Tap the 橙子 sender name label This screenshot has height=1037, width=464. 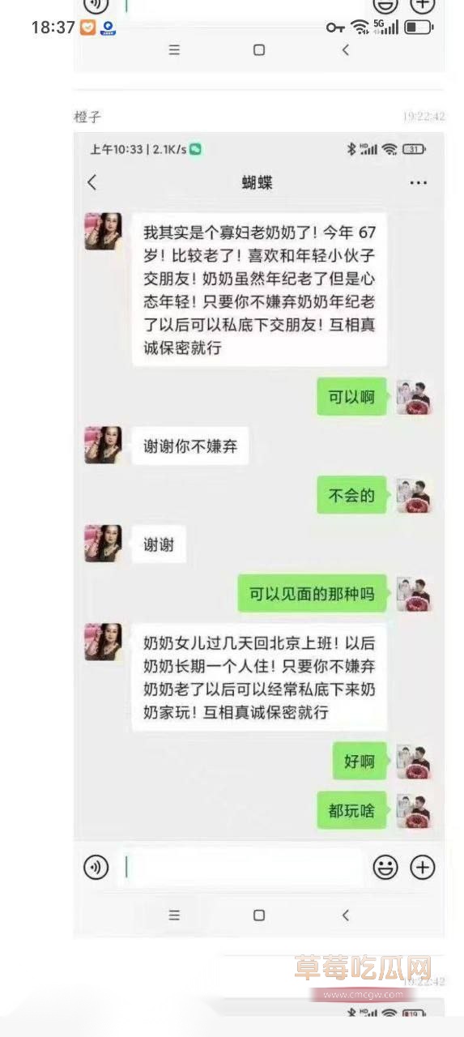[87, 117]
